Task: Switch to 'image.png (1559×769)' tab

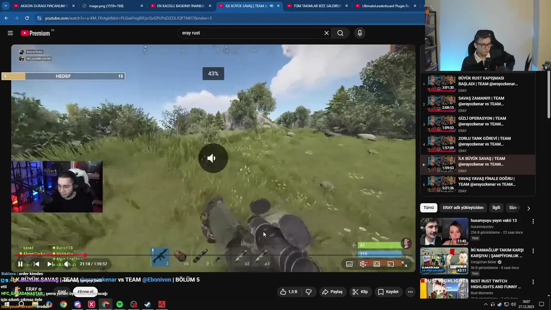Action: click(x=112, y=6)
